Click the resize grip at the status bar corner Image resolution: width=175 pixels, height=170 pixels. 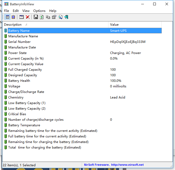pyautogui.click(x=171, y=166)
